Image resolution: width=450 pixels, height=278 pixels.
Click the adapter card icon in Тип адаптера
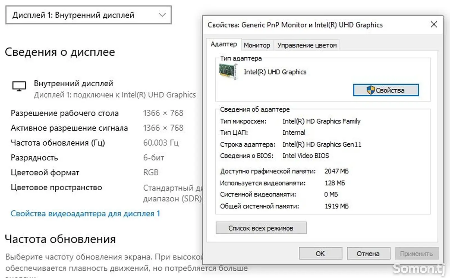(228, 72)
